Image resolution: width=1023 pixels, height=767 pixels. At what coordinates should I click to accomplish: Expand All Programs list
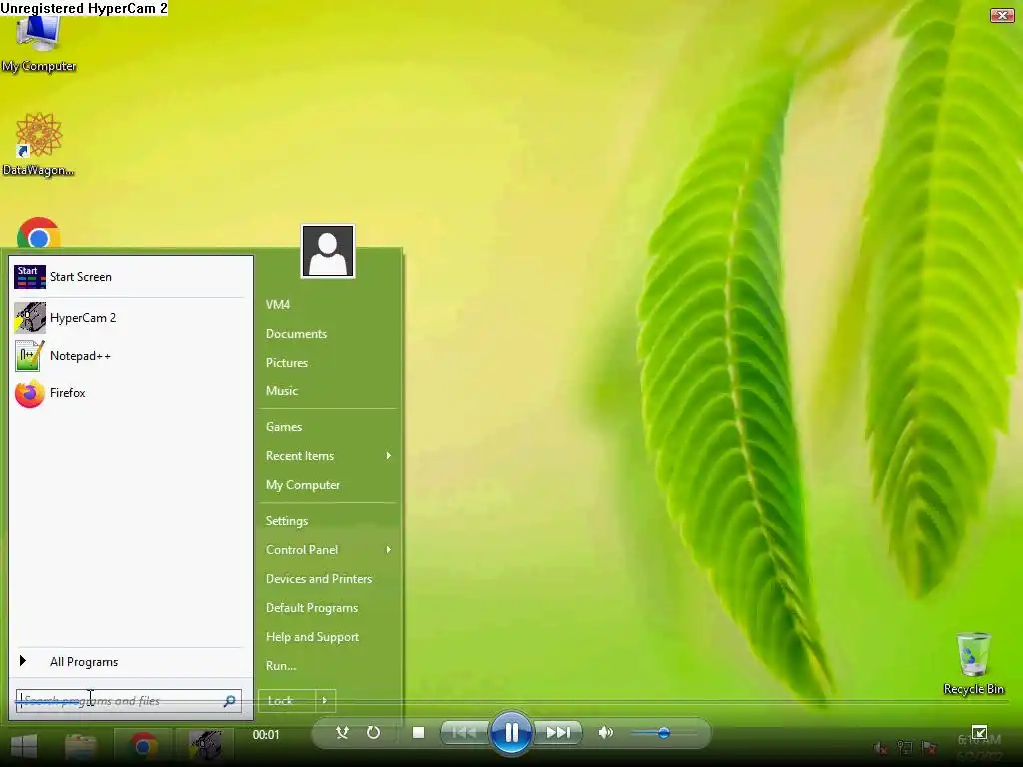tap(129, 662)
